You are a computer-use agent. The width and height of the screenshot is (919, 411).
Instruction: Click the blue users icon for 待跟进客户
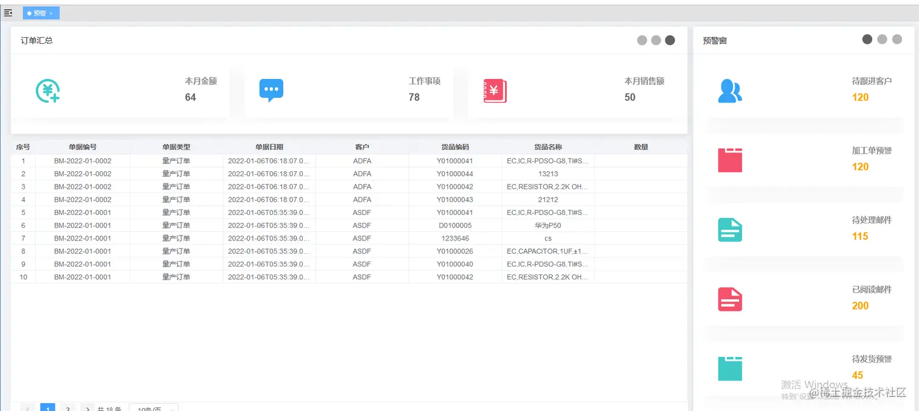730,91
